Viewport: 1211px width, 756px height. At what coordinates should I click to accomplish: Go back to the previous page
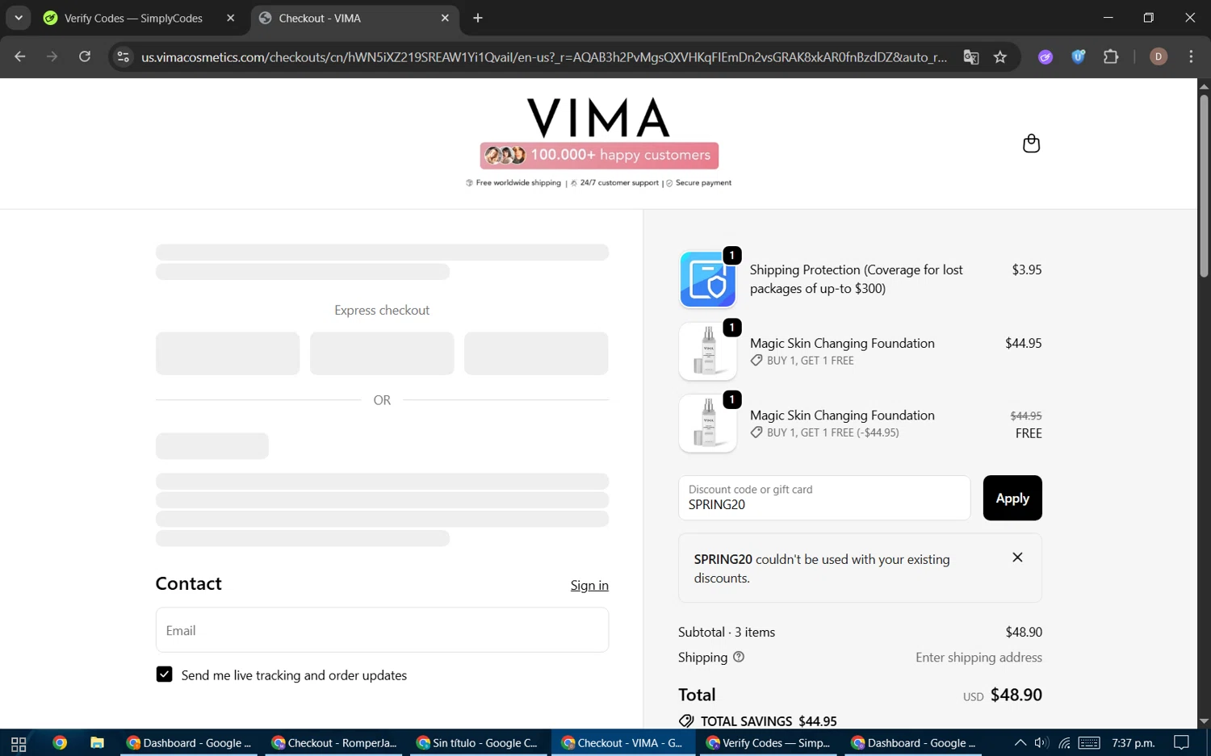[20, 56]
